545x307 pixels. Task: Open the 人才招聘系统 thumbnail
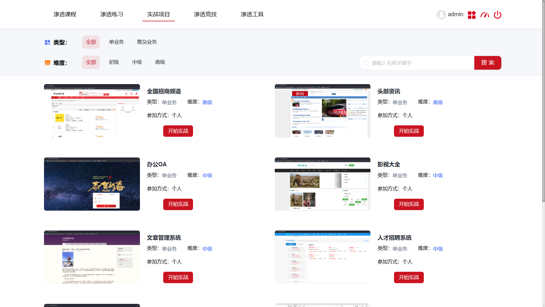pyautogui.click(x=322, y=257)
